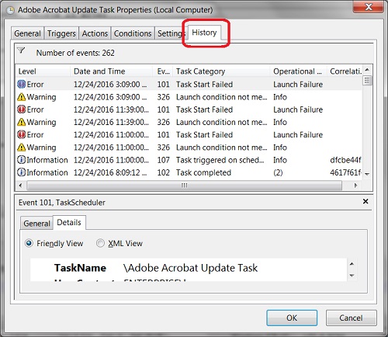Click the filter funnel icon beside event count

[21, 50]
